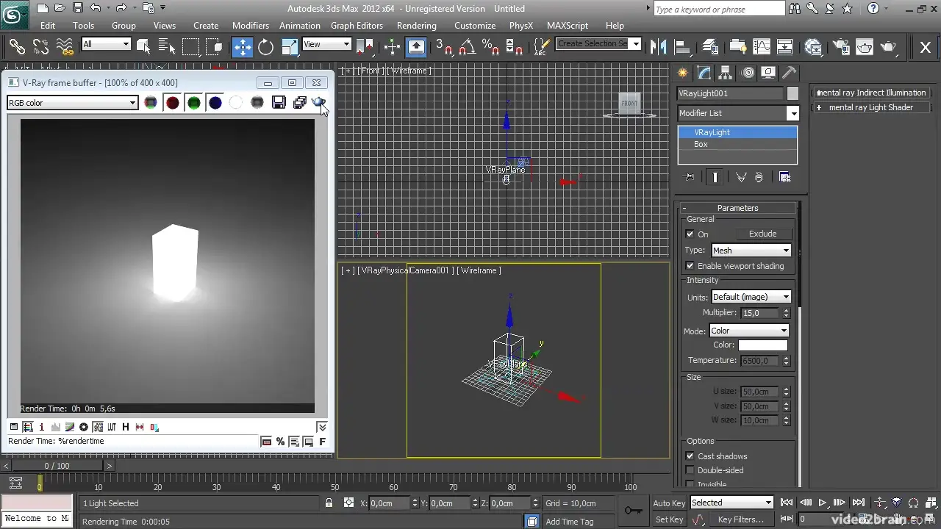Click the Mirror tool icon

[658, 47]
